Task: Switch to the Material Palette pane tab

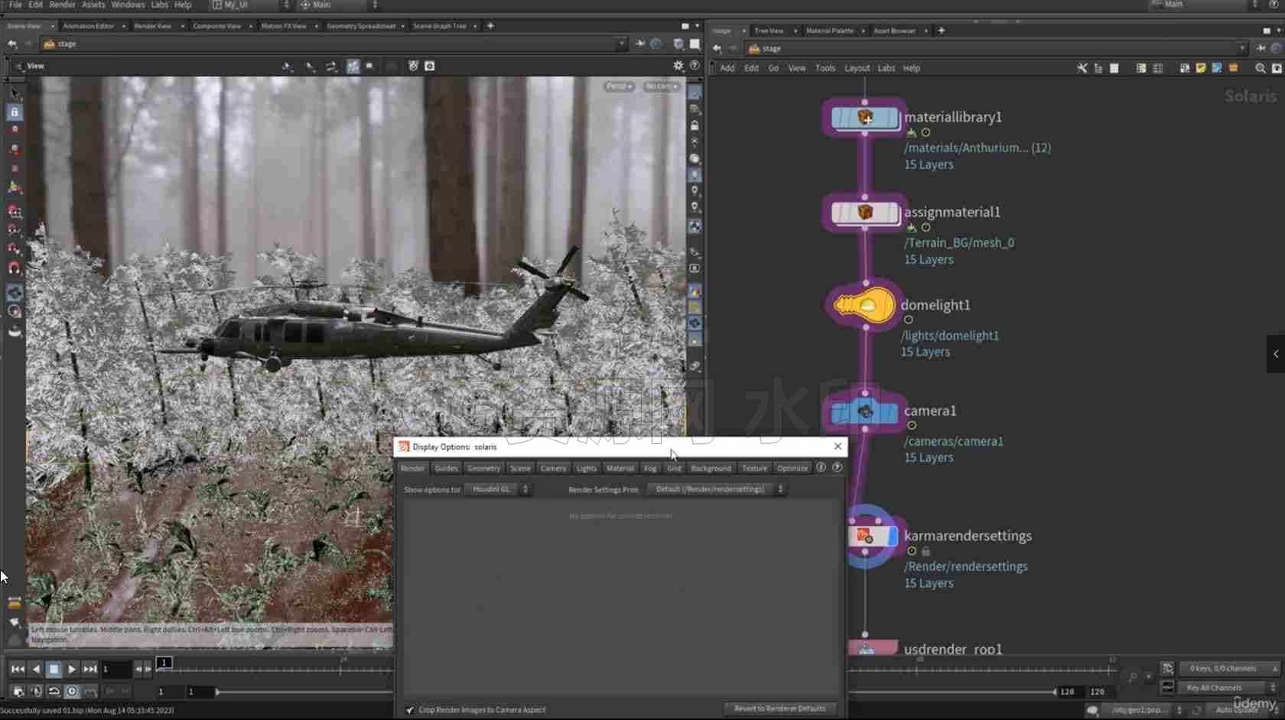Action: 829,31
